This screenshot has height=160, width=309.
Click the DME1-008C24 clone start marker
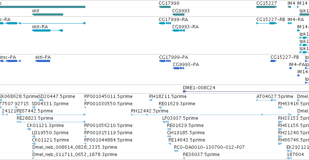tap(185, 91)
